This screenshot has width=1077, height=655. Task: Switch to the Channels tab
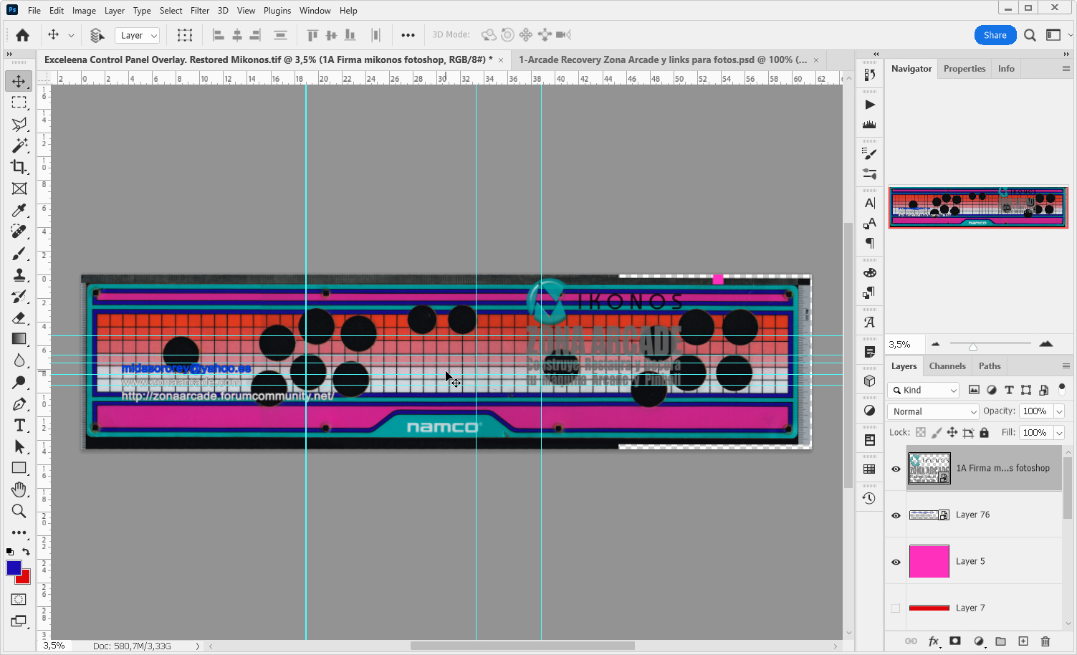click(947, 365)
